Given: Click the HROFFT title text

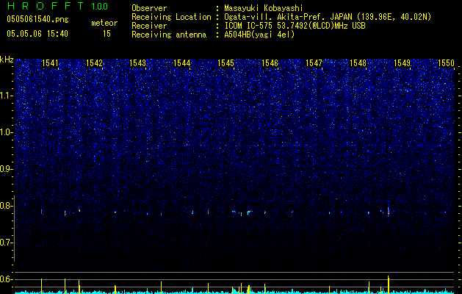Looking at the screenshot, I should [x=46, y=6].
